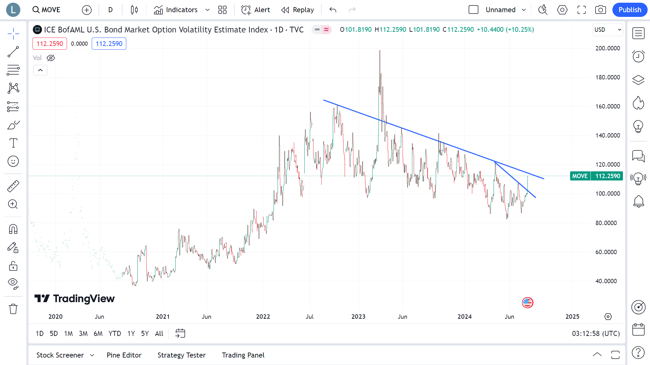This screenshot has width=650, height=365.
Task: Search symbol MOVE field
Action: click(46, 10)
